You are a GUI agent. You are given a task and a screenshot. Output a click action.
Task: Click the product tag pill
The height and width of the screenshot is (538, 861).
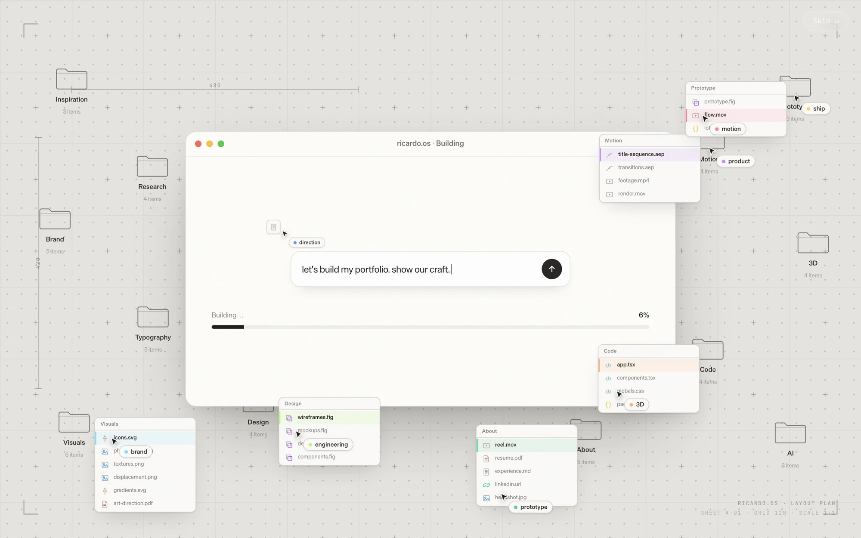pyautogui.click(x=736, y=161)
